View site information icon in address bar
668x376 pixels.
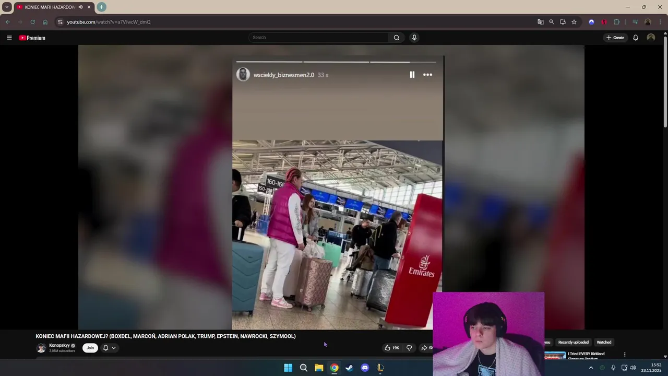pos(60,22)
